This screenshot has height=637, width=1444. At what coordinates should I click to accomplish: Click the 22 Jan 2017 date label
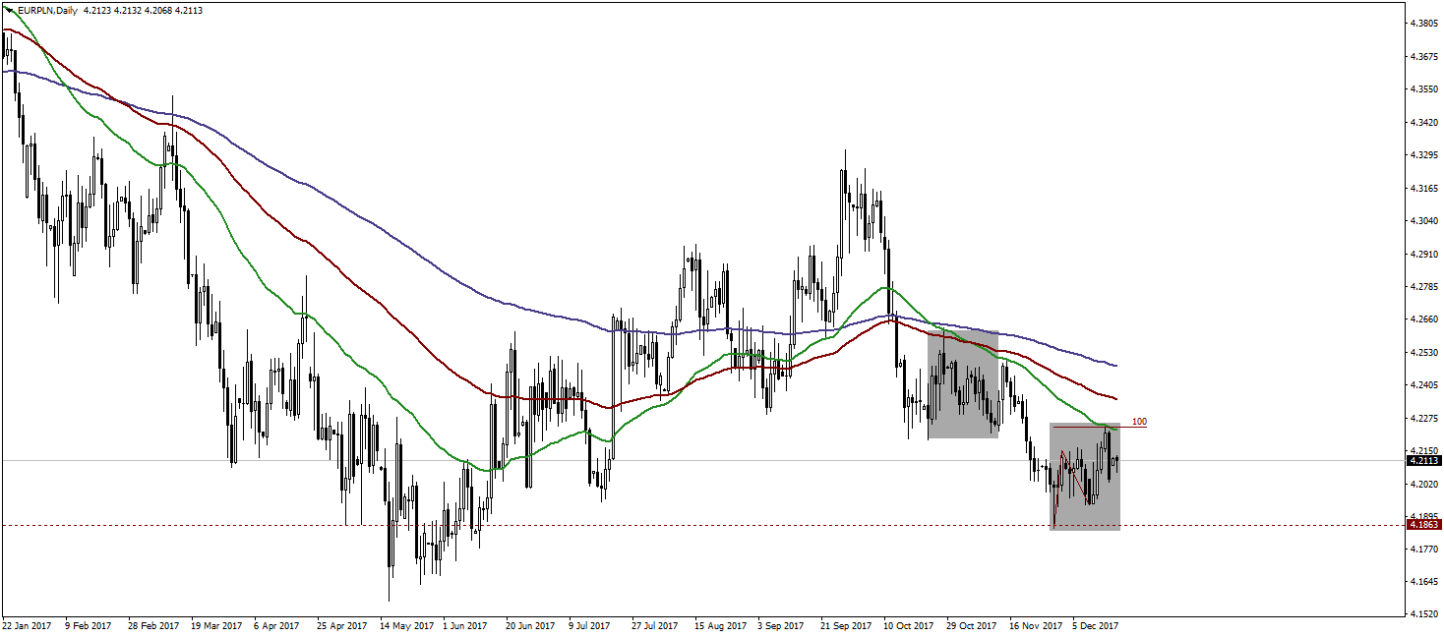(x=25, y=625)
